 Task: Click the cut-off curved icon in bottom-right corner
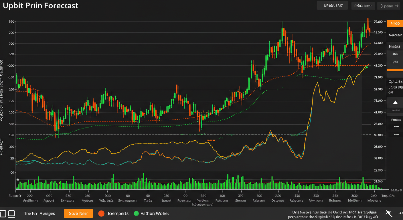(401, 213)
